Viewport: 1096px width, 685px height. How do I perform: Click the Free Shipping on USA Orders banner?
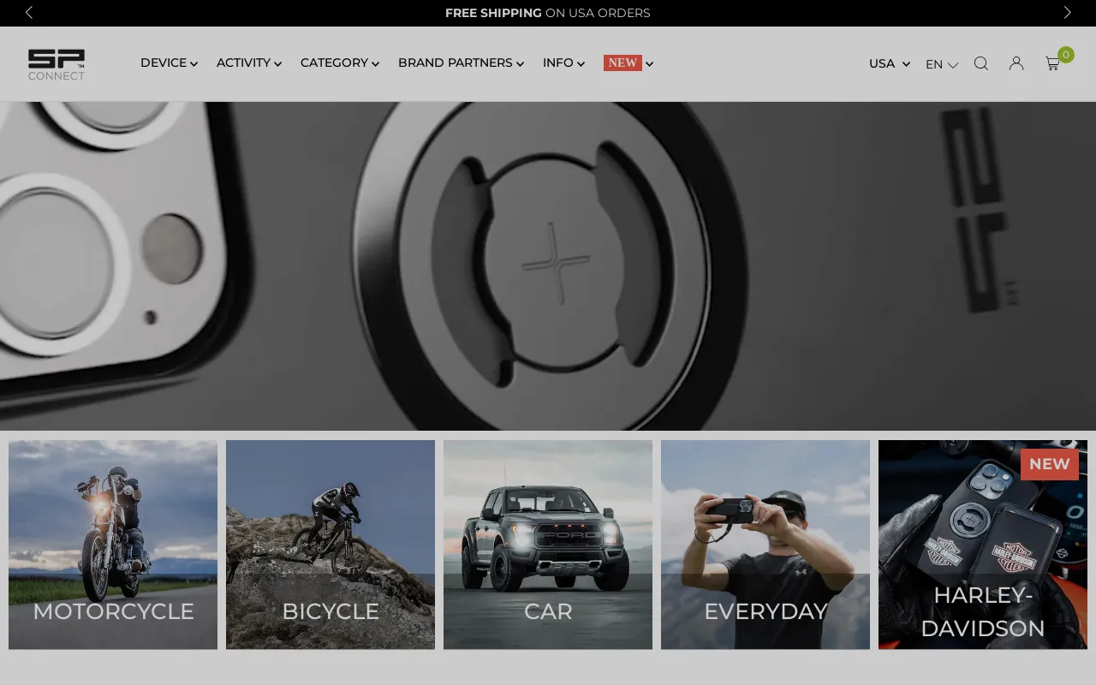click(548, 13)
